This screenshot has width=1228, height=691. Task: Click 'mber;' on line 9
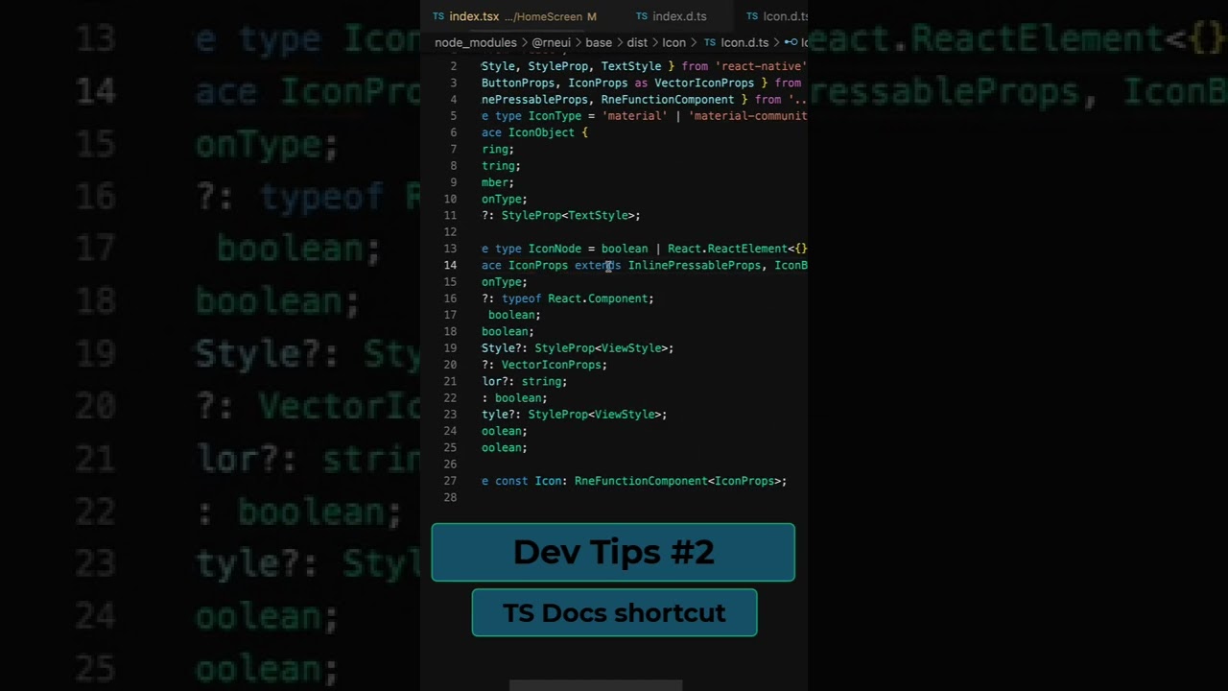coord(498,182)
